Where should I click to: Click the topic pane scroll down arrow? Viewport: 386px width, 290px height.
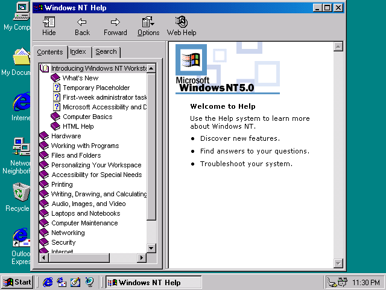(338, 263)
